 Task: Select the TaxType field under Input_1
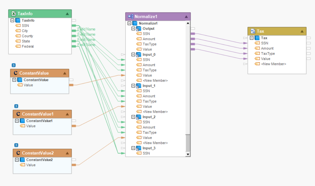(149, 101)
